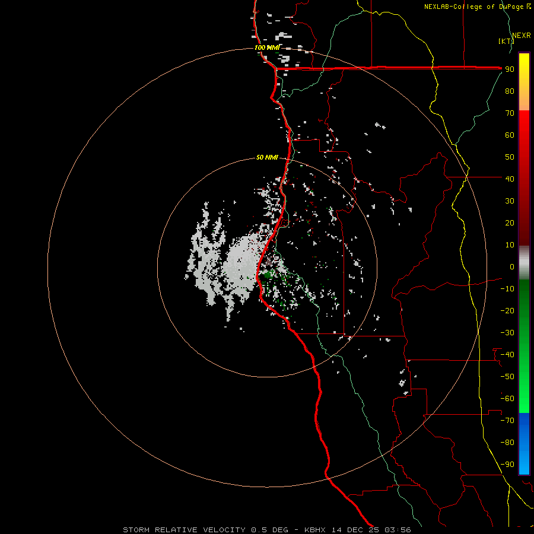
Task: Click the -70 value on velocity scale
Action: [x=507, y=420]
